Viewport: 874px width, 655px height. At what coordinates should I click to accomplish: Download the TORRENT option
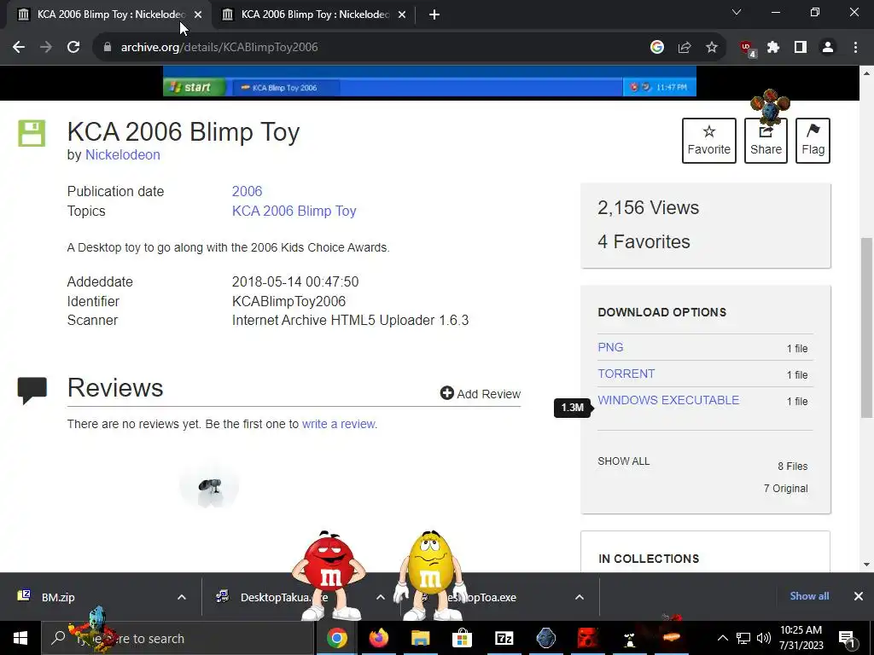tap(626, 374)
